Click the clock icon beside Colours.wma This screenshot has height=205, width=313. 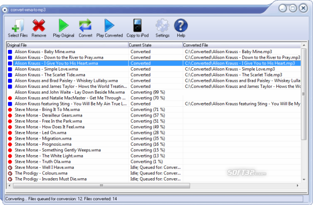click(x=10, y=173)
